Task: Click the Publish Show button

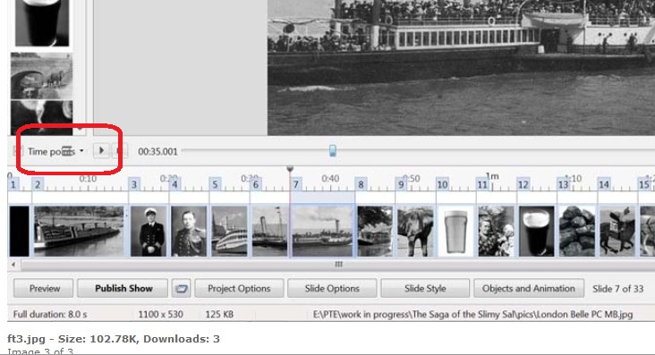Action: pyautogui.click(x=123, y=288)
